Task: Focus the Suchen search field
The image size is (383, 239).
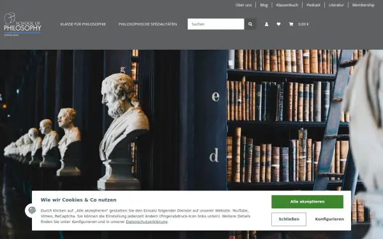Action: tap(216, 24)
